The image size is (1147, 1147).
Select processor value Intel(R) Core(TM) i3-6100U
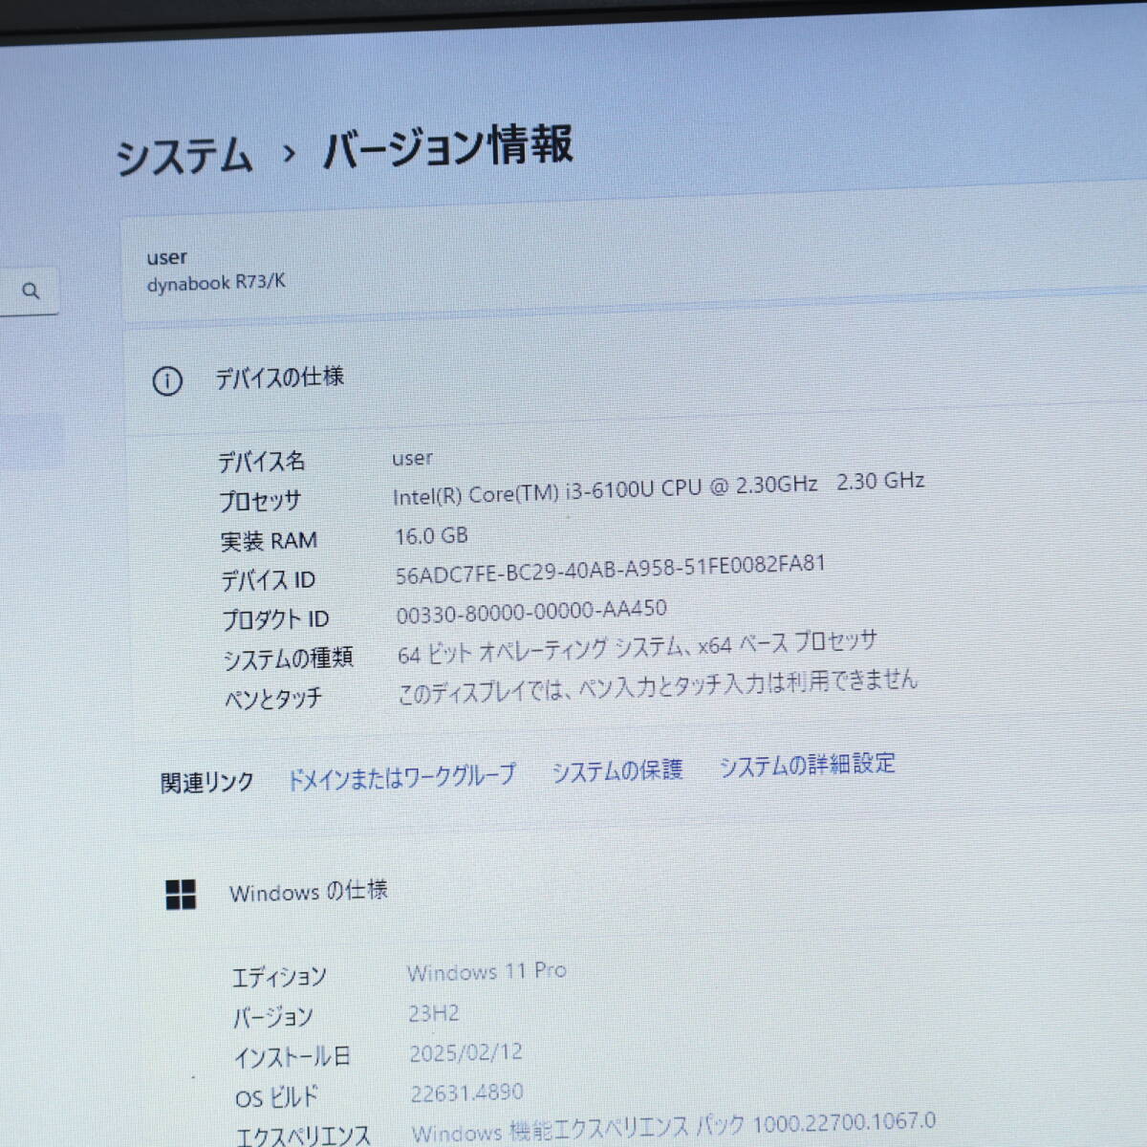point(659,487)
